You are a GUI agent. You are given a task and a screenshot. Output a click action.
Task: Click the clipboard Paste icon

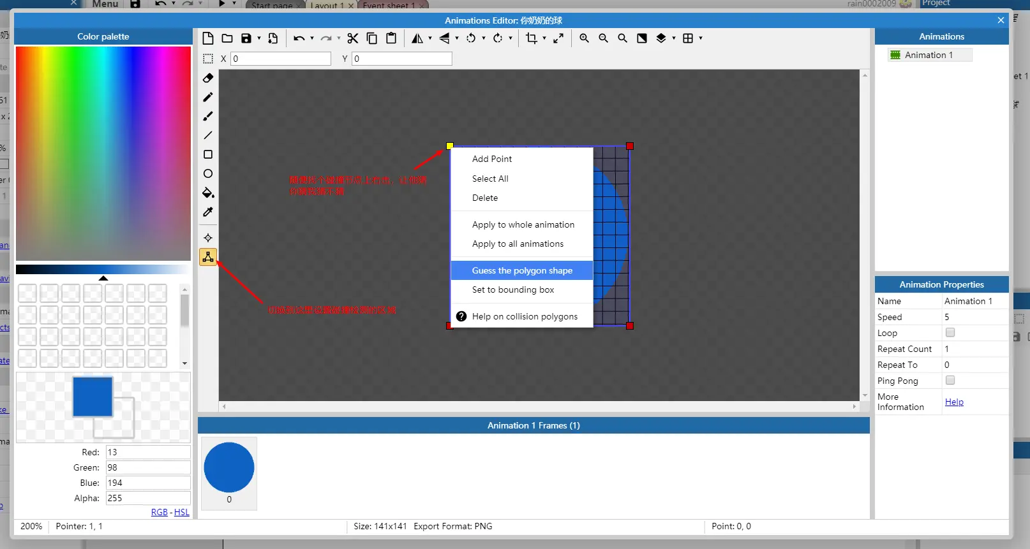[391, 38]
